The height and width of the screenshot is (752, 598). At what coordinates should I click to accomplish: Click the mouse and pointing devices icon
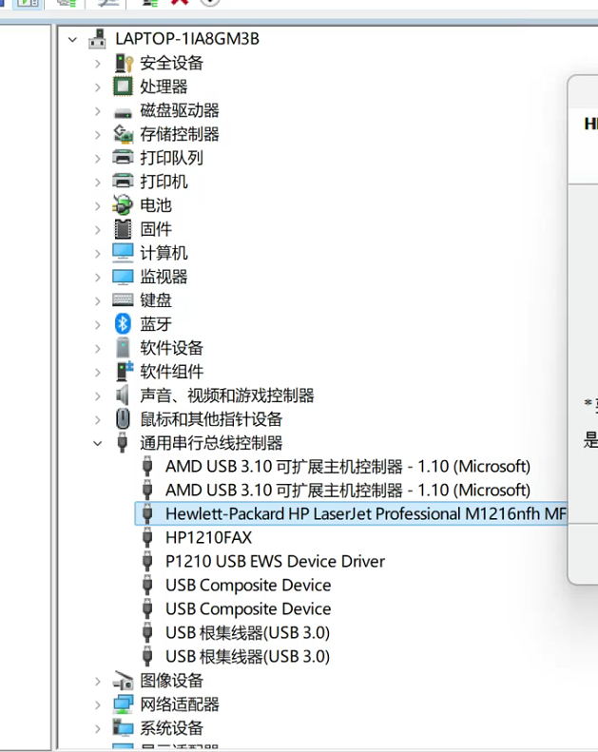(x=123, y=418)
